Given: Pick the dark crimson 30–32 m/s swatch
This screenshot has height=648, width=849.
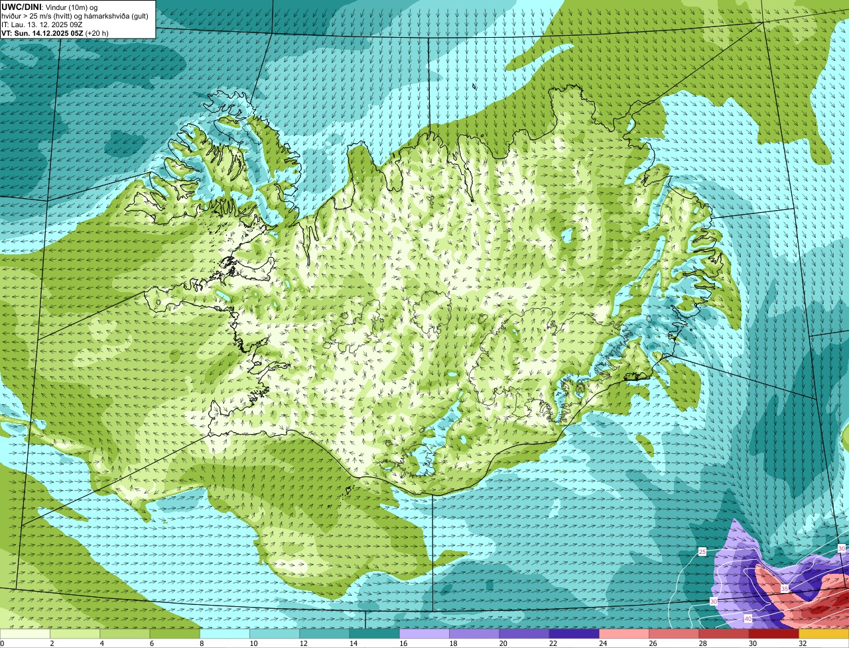Looking at the screenshot, I should click(x=774, y=633).
